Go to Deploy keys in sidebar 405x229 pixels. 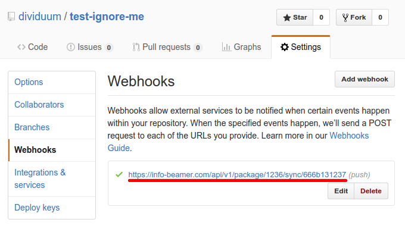37,208
